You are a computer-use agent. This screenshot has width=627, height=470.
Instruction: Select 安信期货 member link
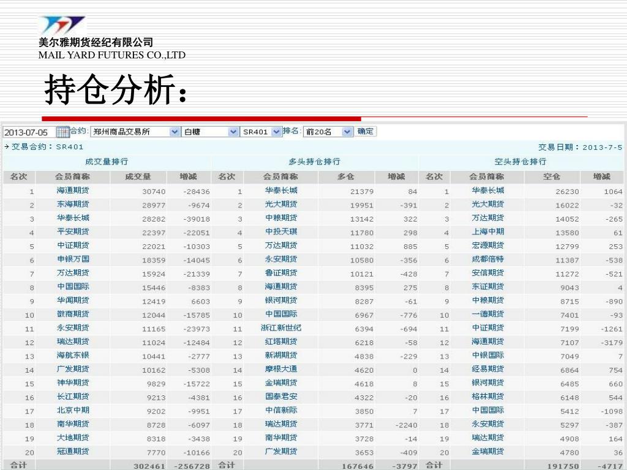pyautogui.click(x=488, y=273)
